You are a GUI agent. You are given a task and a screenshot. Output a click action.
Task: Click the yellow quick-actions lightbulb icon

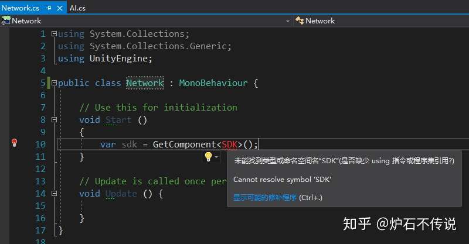point(208,156)
